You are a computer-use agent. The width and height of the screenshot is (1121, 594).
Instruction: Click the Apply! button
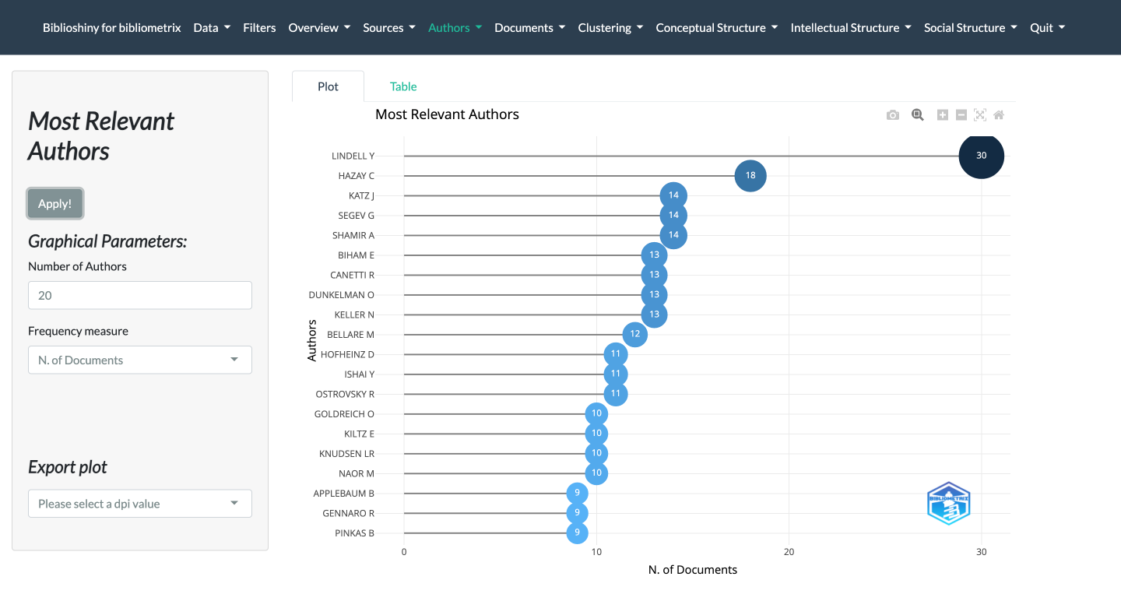(x=55, y=203)
